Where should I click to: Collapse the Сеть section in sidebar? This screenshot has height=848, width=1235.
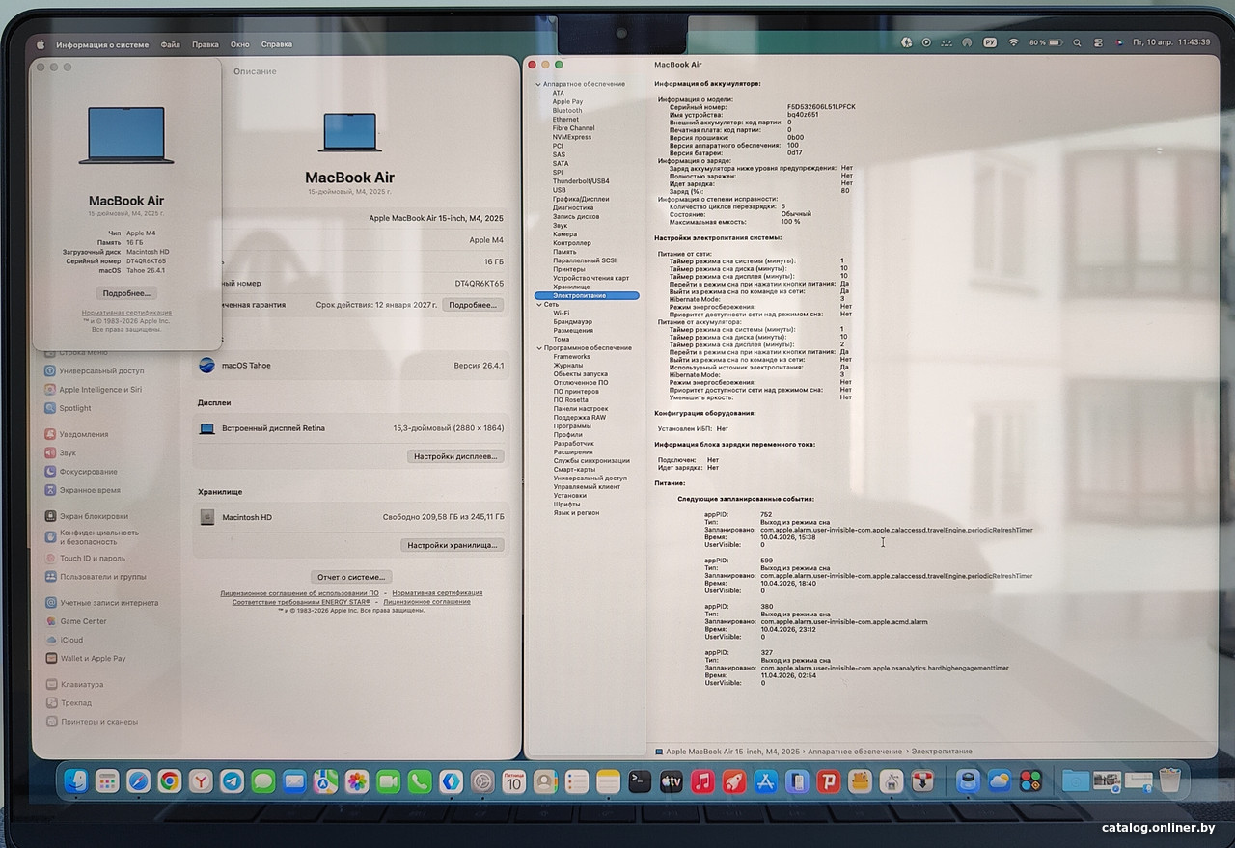[538, 304]
